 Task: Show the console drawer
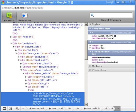coord(11,109)
